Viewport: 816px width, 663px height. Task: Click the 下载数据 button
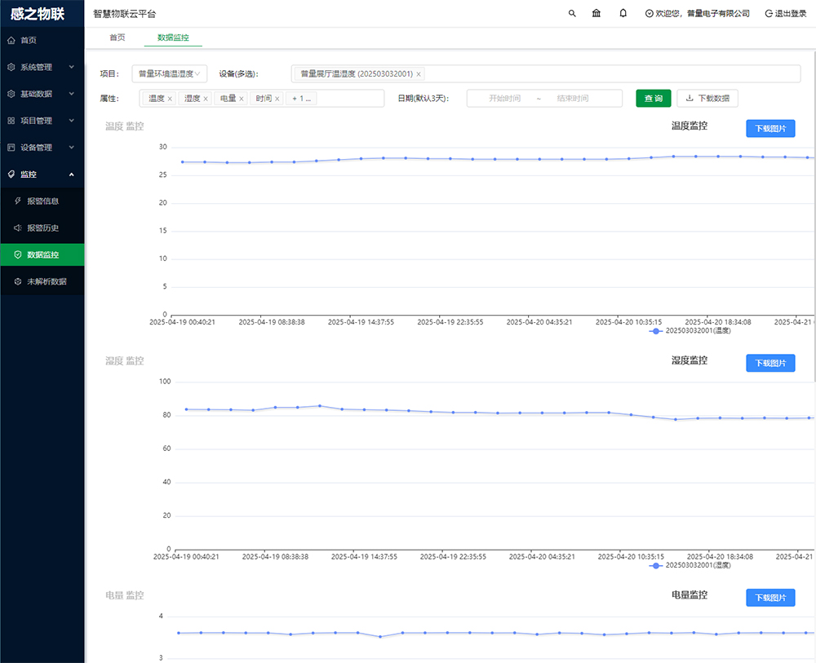[707, 98]
